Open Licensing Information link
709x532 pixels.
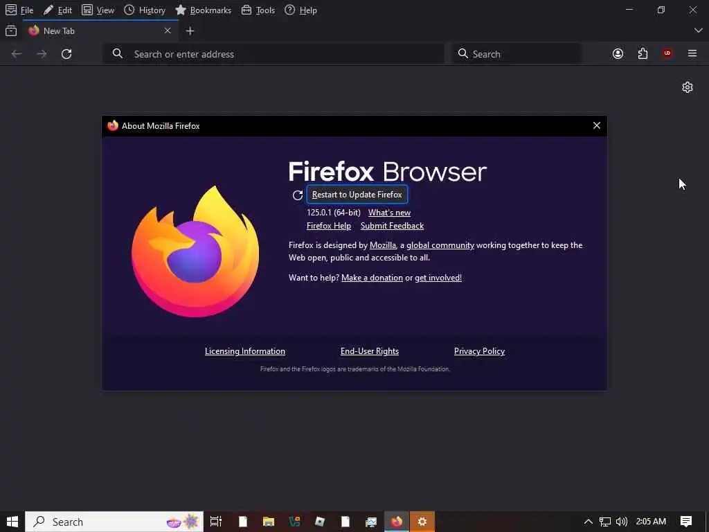point(245,351)
